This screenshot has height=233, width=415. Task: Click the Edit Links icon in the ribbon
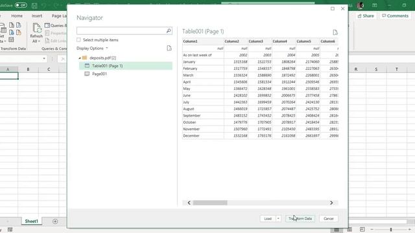click(47, 40)
